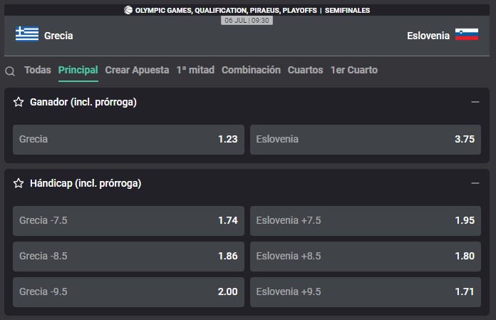Image resolution: width=496 pixels, height=320 pixels.
Task: Favorite the Ganador market with star
Action: (19, 102)
